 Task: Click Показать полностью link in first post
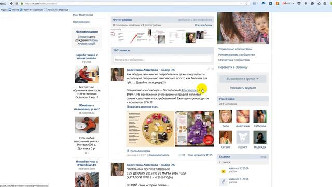point(143,107)
